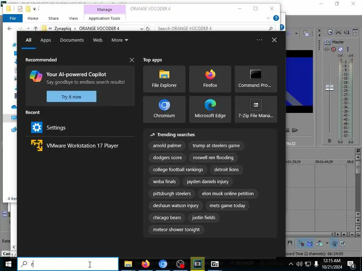
Task: Open the View ribbon tab
Action: 73,18
